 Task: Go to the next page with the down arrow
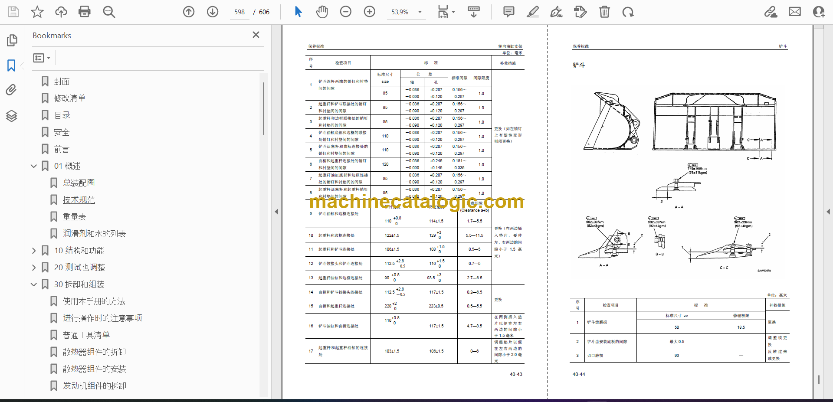point(213,12)
